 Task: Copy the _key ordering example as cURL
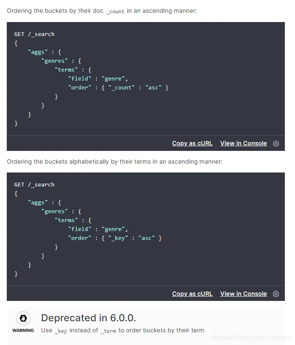point(192,294)
